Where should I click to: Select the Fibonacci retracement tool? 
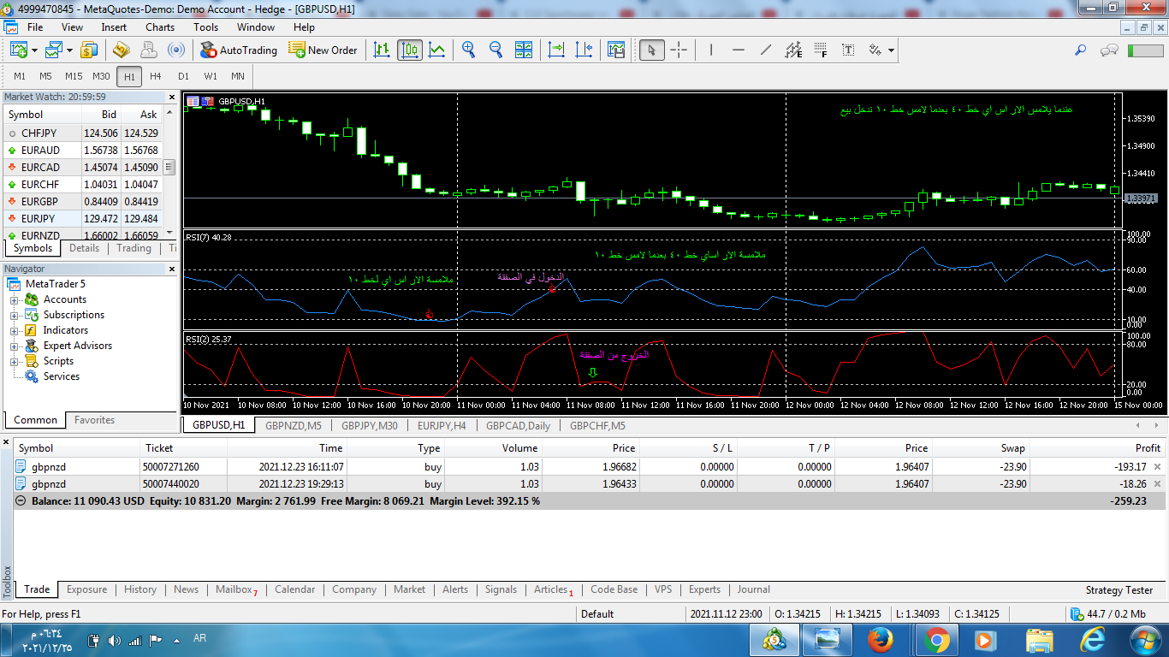pos(821,50)
